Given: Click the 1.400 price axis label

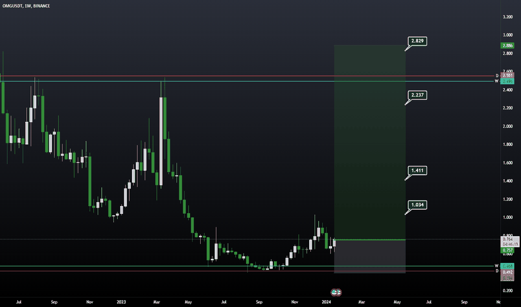Looking at the screenshot, I should (508, 181).
